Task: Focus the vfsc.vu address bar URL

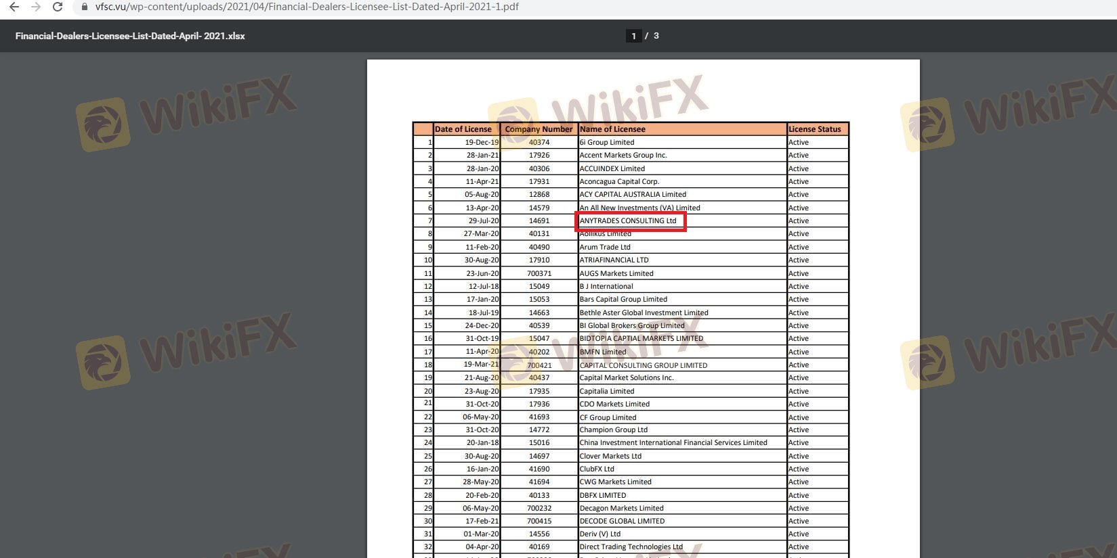Action: click(306, 7)
